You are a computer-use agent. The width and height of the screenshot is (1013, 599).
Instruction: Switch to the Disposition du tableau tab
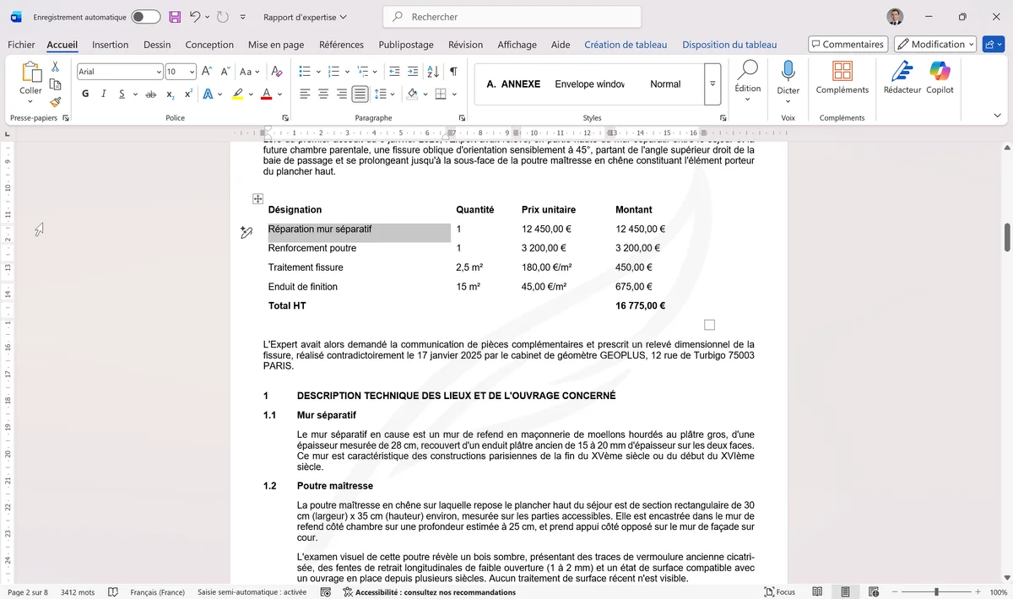click(729, 45)
